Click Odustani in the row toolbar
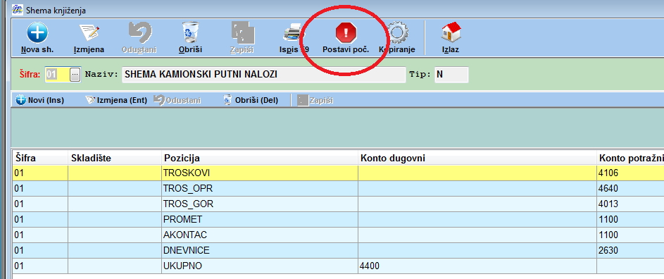The image size is (664, 279). click(x=177, y=101)
